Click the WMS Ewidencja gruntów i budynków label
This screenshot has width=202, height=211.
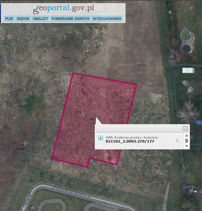coord(132,137)
